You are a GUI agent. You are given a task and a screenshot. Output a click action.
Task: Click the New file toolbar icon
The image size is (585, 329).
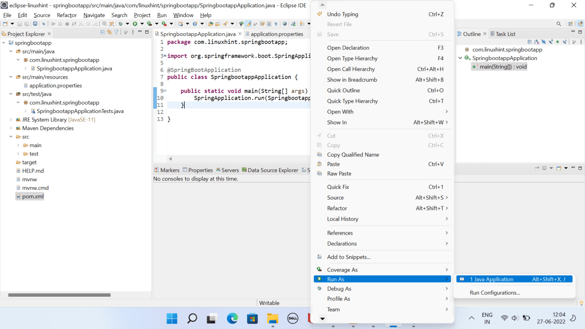point(5,24)
